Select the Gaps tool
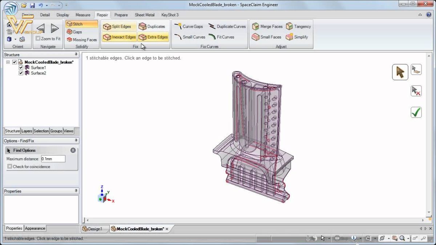436x245 pixels. click(75, 32)
